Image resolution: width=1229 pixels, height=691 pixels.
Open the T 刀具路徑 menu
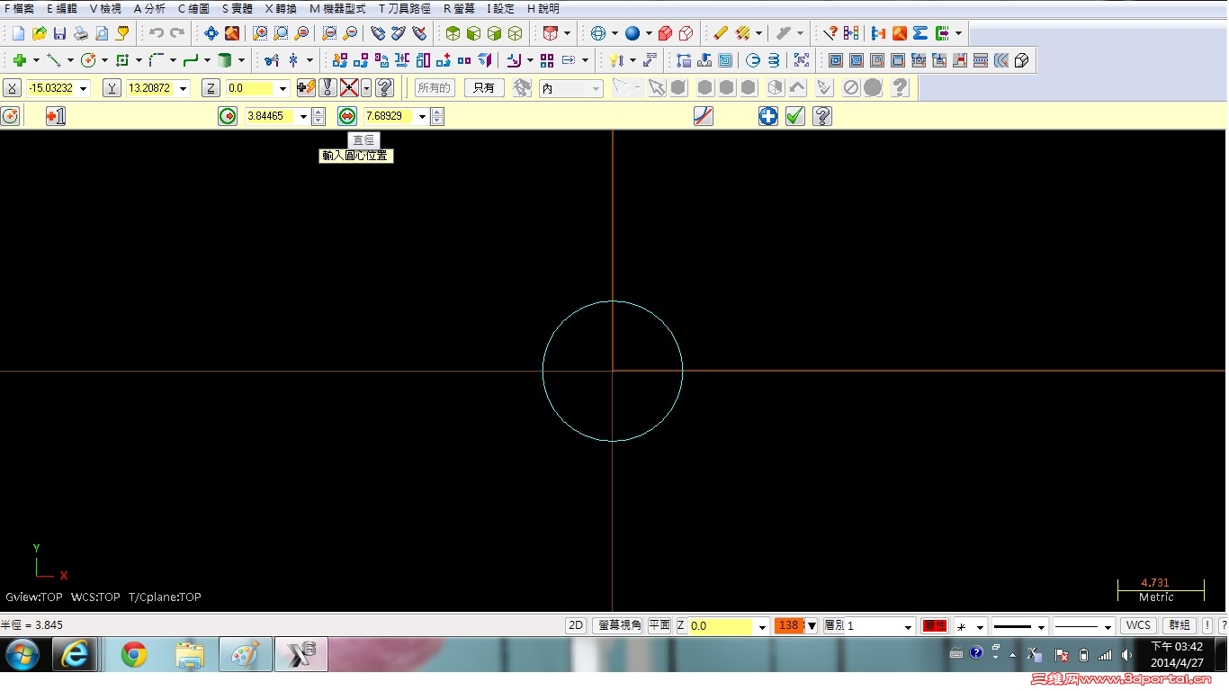(404, 8)
